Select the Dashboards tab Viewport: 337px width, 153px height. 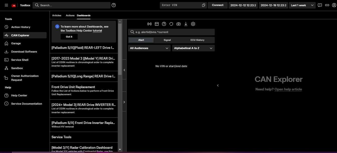click(x=84, y=16)
